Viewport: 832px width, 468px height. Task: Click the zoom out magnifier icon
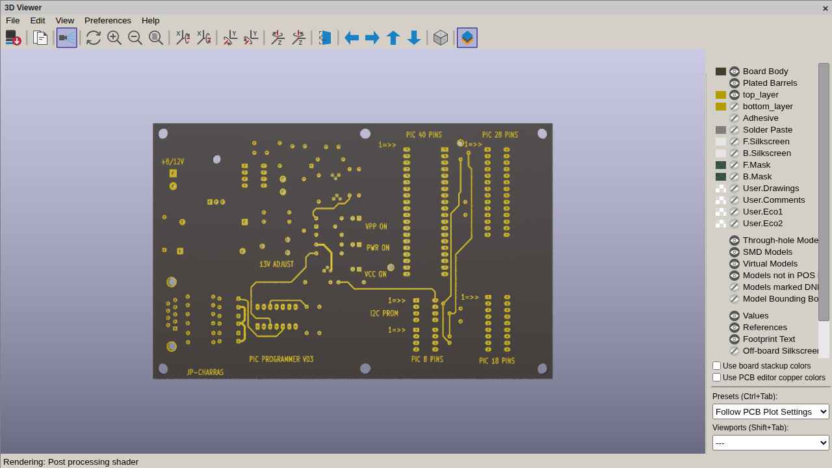tap(135, 38)
